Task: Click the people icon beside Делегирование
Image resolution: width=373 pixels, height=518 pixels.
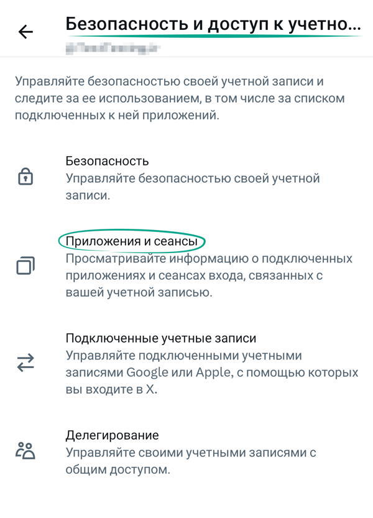Action: tap(25, 451)
